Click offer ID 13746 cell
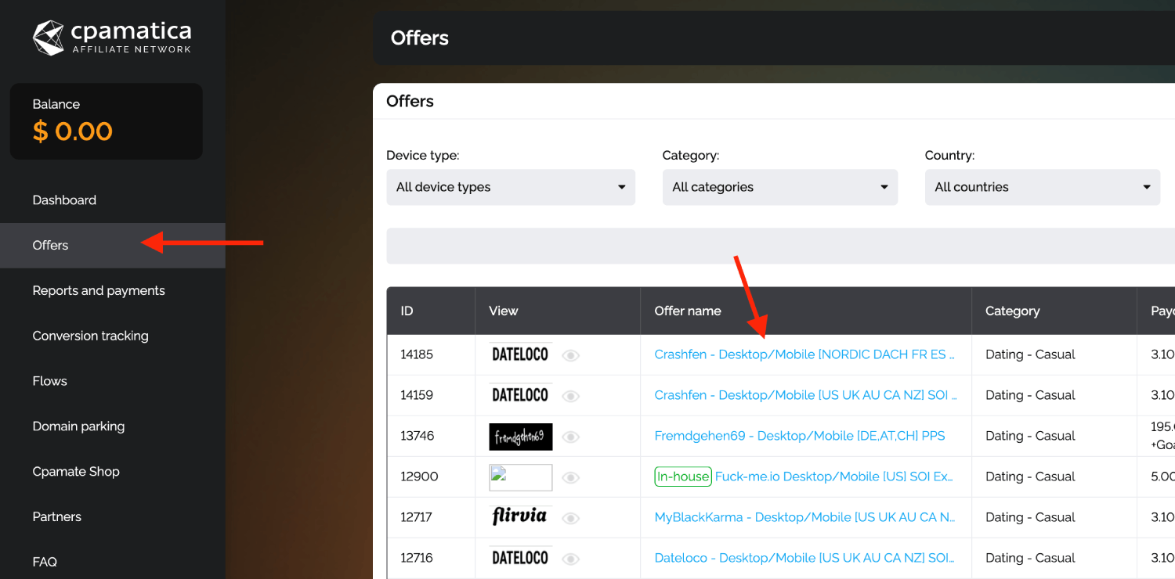This screenshot has width=1175, height=579. coord(431,436)
